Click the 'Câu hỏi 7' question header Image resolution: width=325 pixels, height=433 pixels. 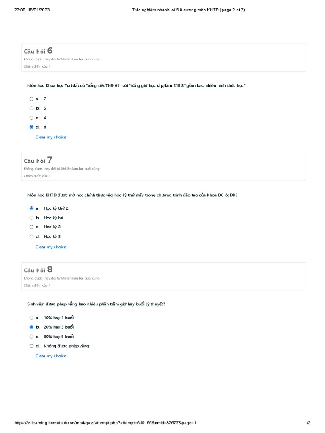38,161
